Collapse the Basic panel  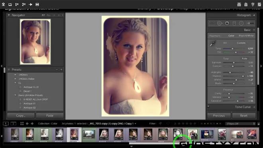point(254,30)
